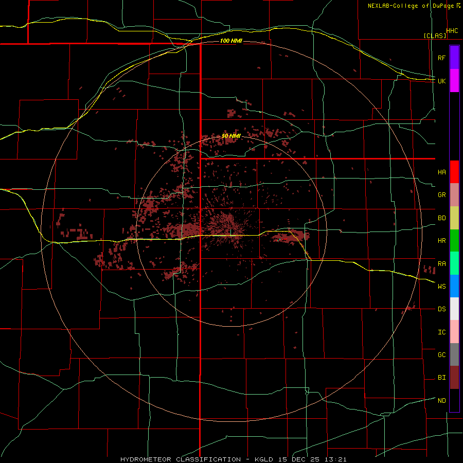Click the 50 NMI range ring label
The image size is (463, 463).
[x=231, y=136]
